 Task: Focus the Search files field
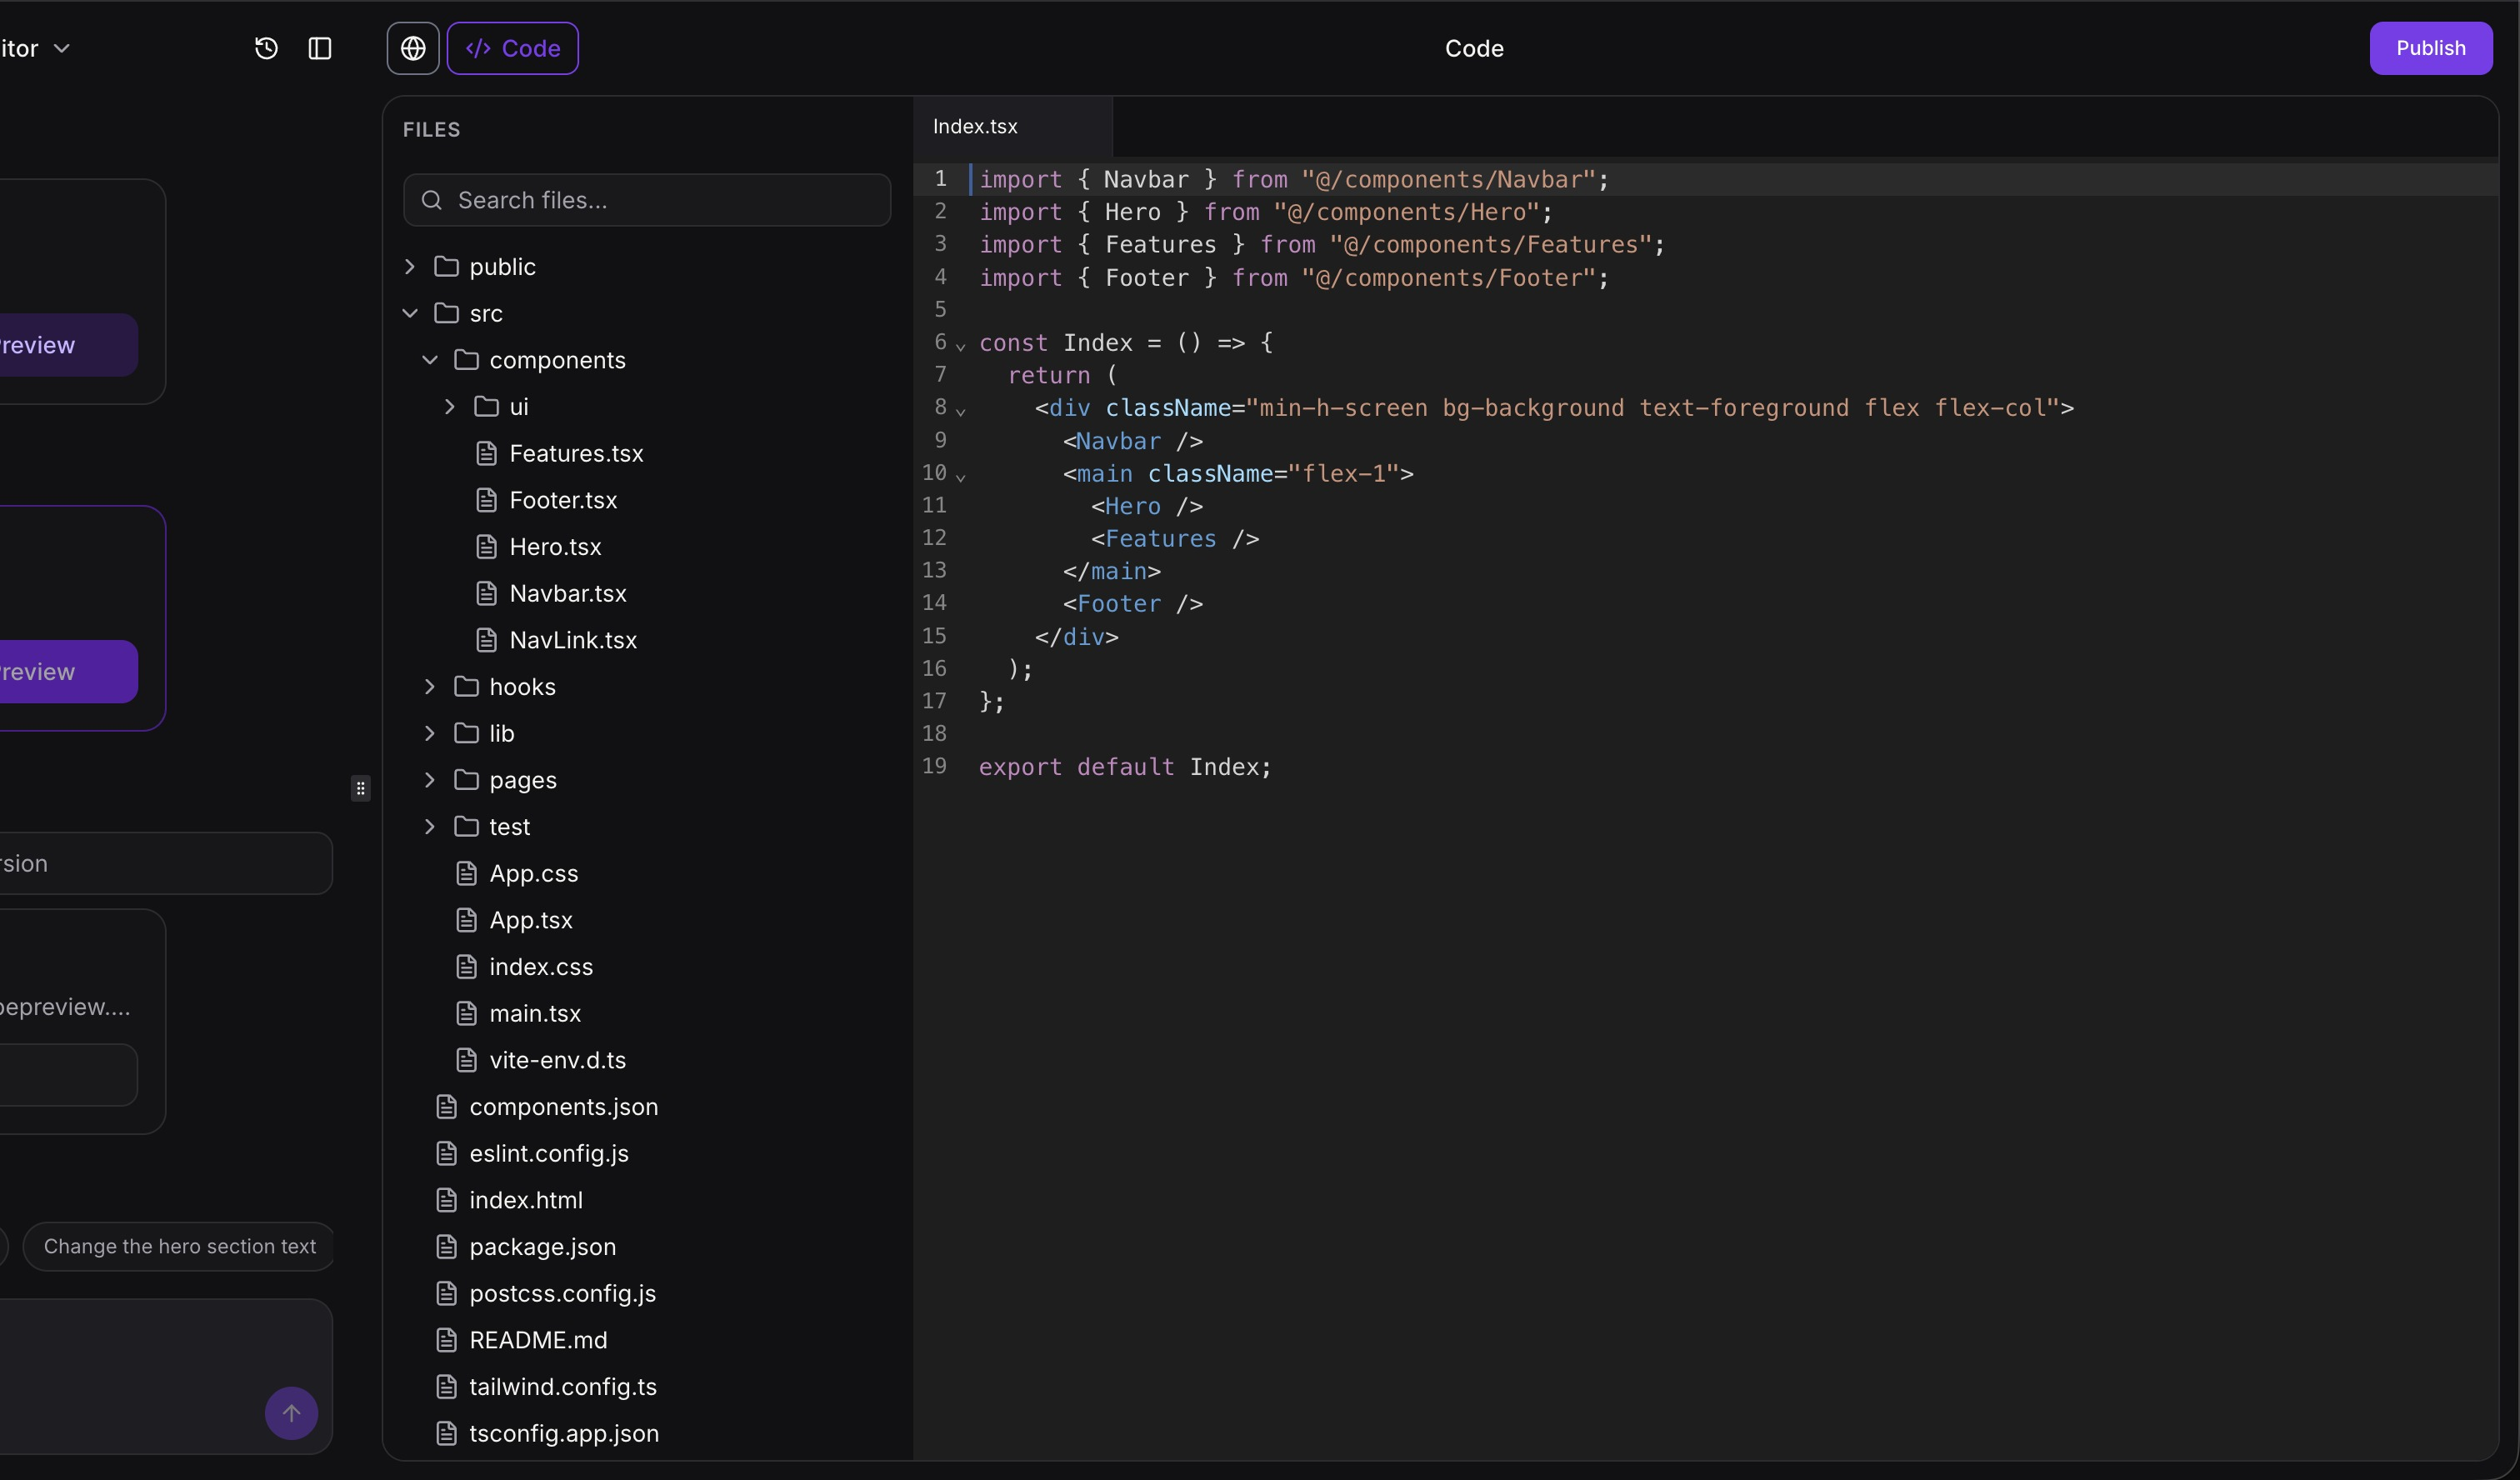647,200
